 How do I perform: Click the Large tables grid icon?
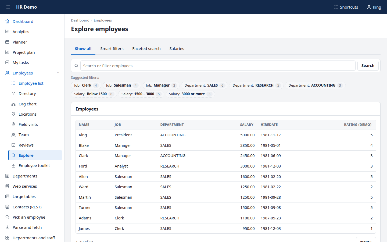click(7, 196)
